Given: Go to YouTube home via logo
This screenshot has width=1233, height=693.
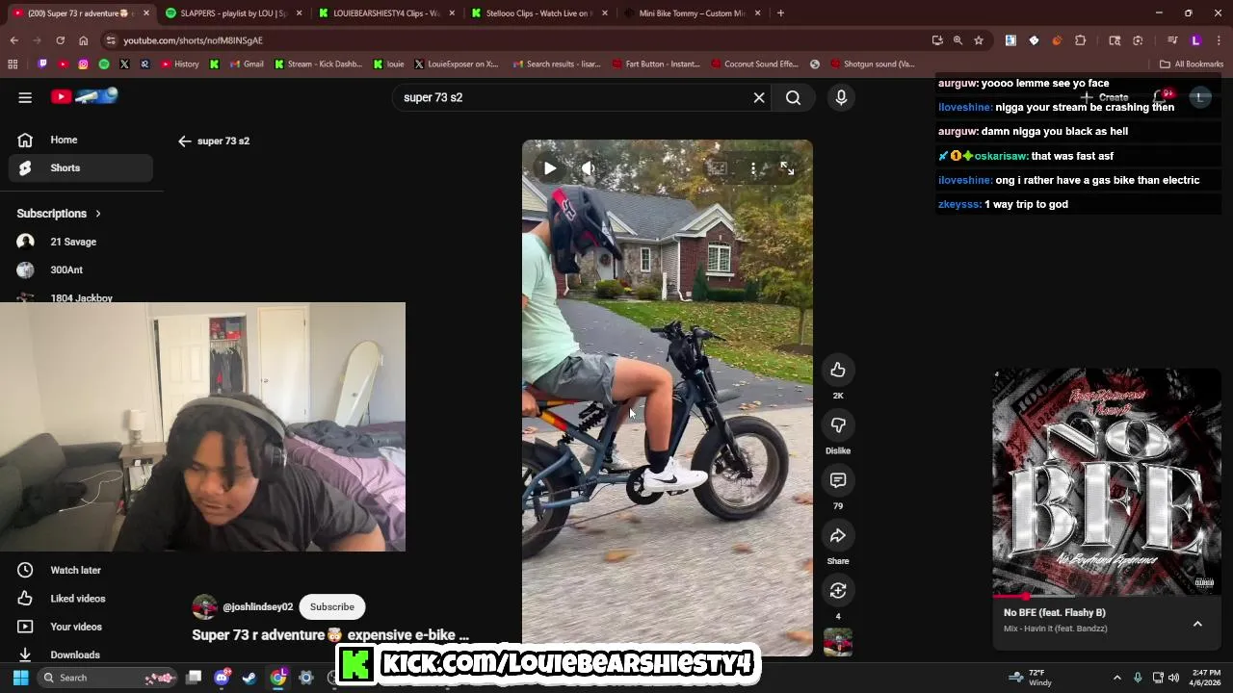Looking at the screenshot, I should [85, 96].
